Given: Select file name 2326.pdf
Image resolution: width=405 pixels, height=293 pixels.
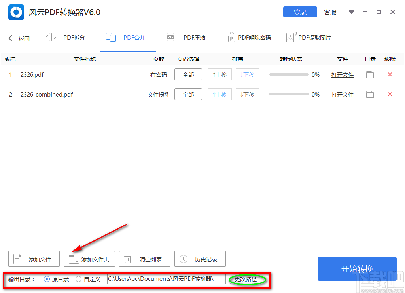Looking at the screenshot, I should tap(32, 75).
